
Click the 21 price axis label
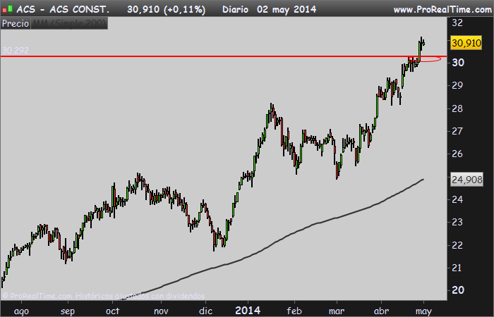(x=457, y=268)
